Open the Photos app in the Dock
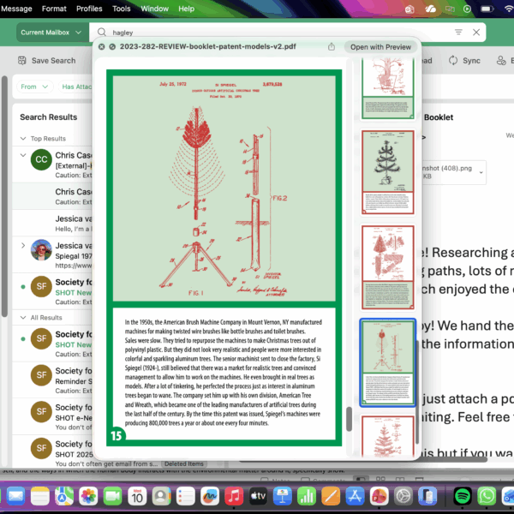The image size is (514, 514). (x=88, y=496)
